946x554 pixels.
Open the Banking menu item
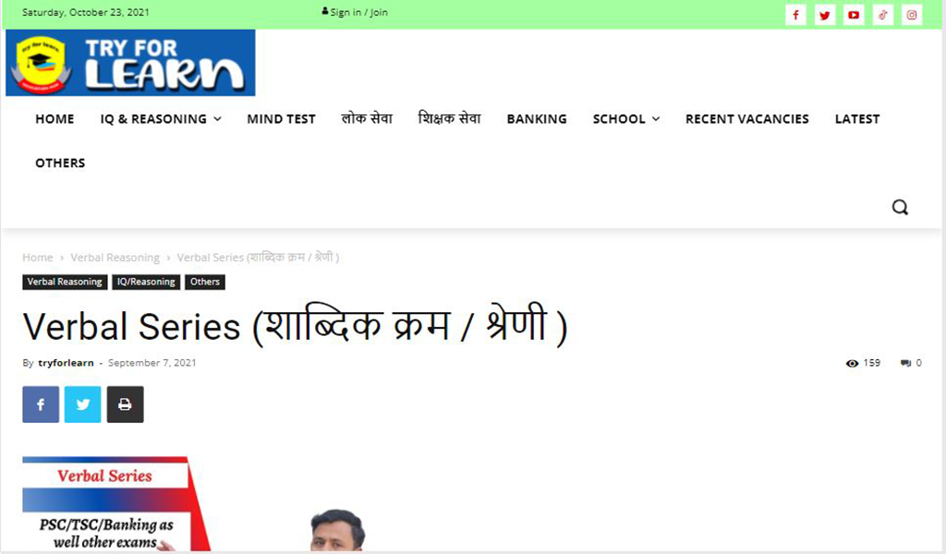537,119
